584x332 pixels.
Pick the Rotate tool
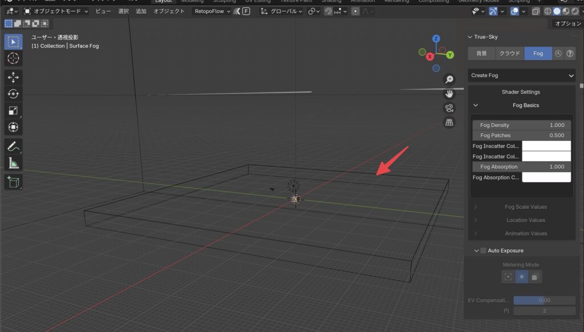click(x=14, y=94)
